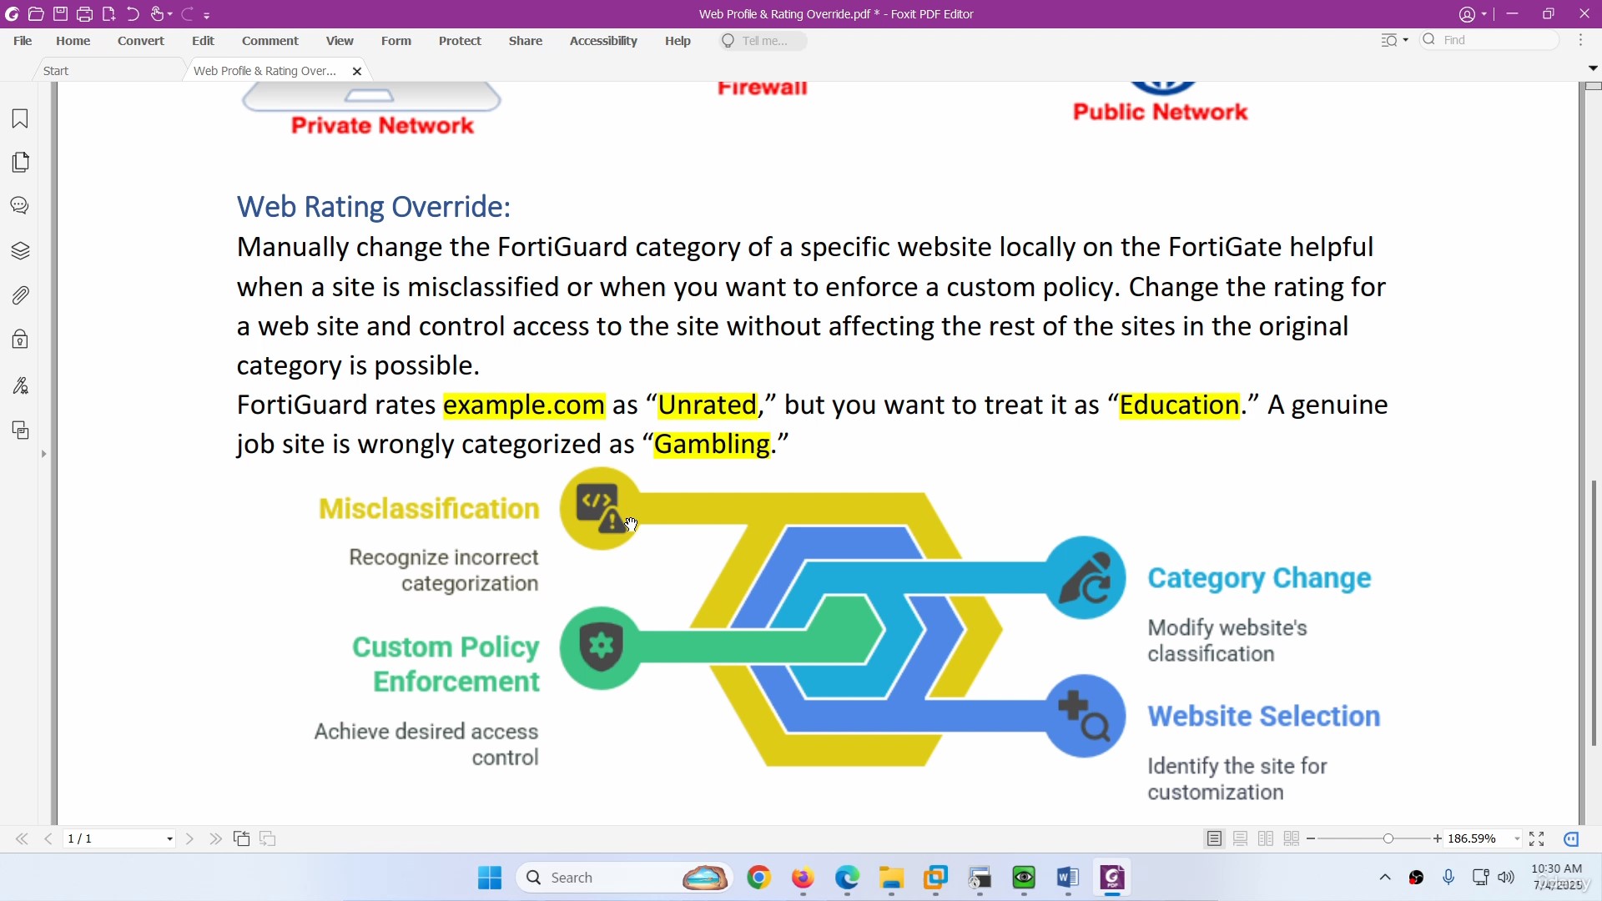The width and height of the screenshot is (1602, 901).
Task: Click zoom out minus button
Action: pyautogui.click(x=1311, y=838)
